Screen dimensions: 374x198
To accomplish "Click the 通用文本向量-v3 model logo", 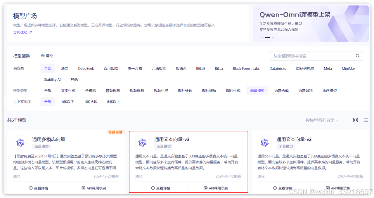I will [x=143, y=143].
